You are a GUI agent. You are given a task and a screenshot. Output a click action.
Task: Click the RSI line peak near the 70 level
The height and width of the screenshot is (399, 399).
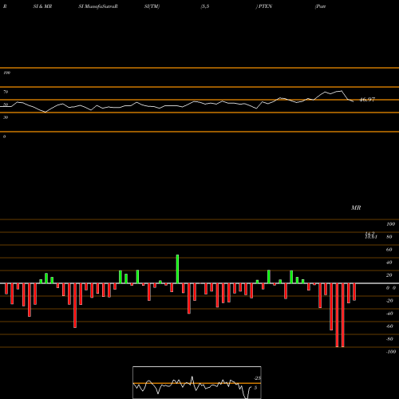[x=342, y=91]
